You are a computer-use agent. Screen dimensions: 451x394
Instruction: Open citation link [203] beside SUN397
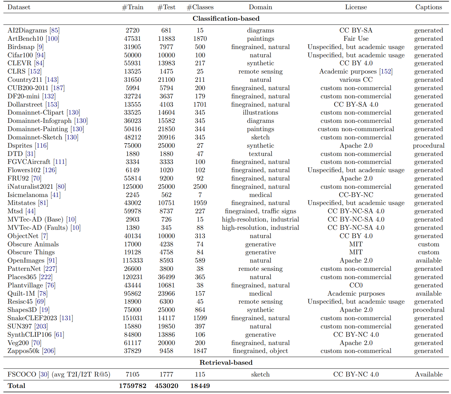pos(41,326)
